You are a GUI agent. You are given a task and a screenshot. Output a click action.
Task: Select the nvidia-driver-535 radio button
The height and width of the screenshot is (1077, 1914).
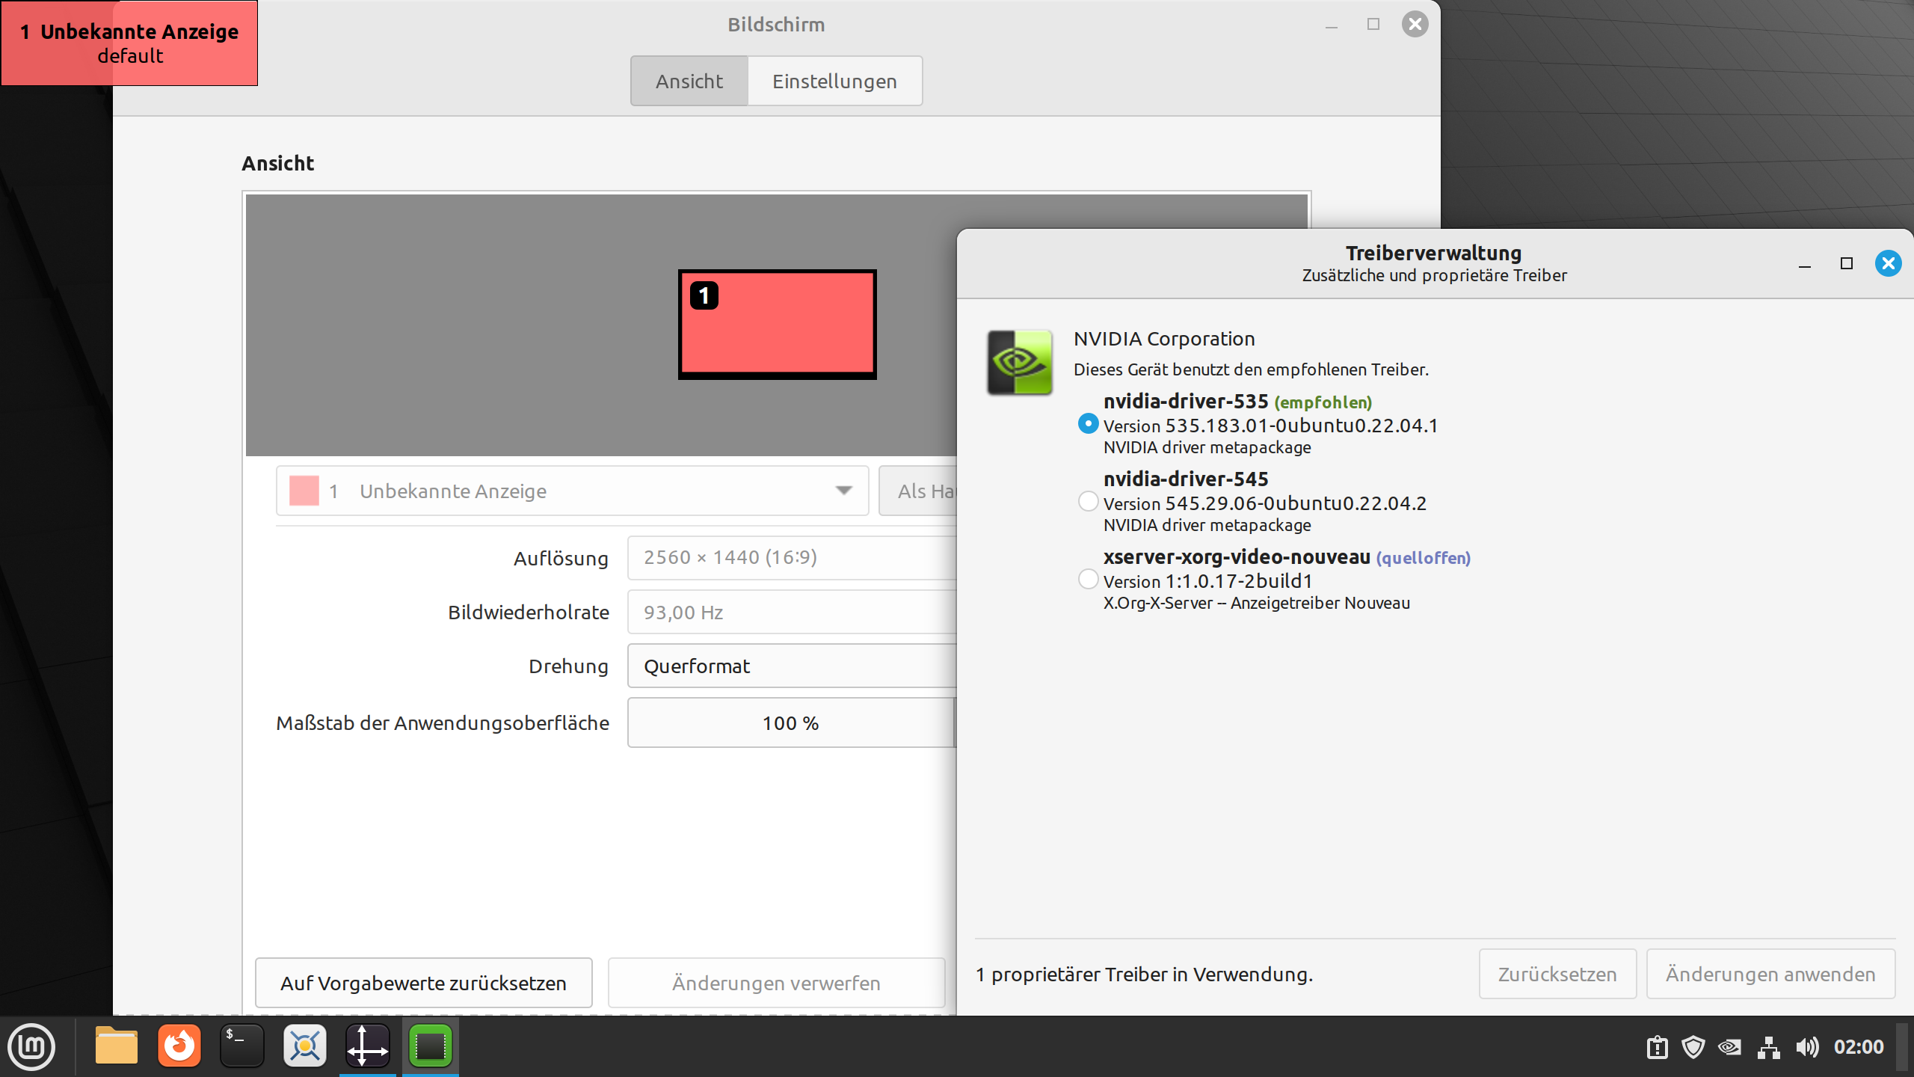(1088, 424)
